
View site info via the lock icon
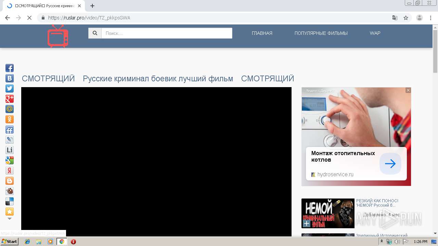[43, 18]
